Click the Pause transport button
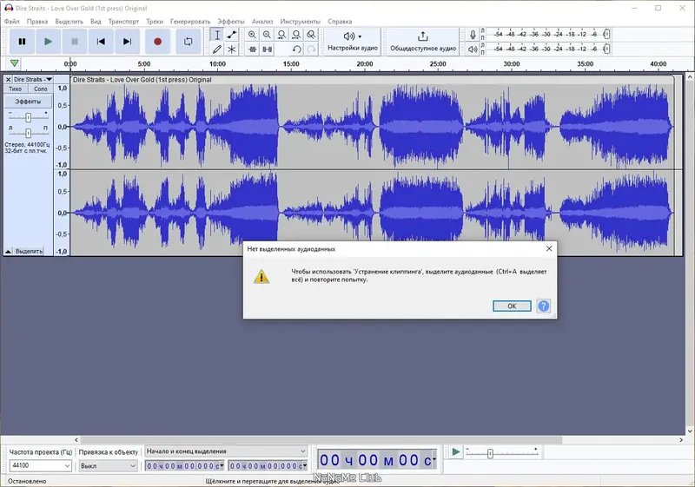This screenshot has height=487, width=695. point(22,41)
